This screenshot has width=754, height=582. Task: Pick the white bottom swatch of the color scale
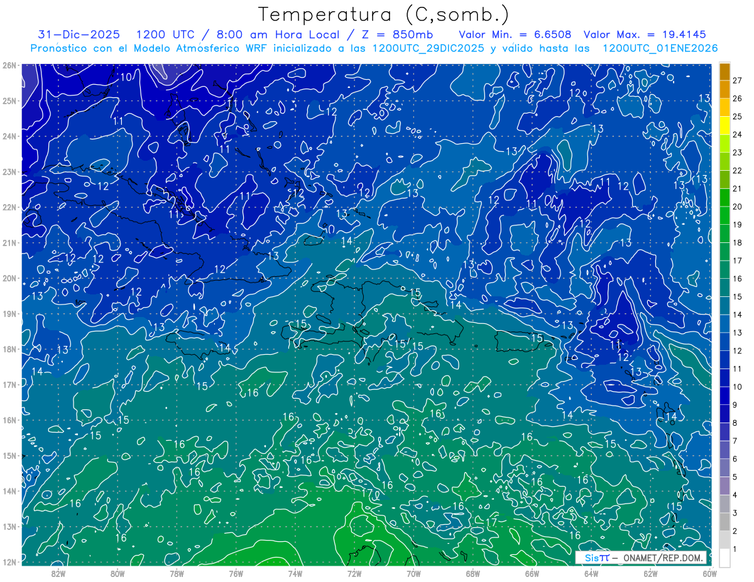[x=724, y=558]
